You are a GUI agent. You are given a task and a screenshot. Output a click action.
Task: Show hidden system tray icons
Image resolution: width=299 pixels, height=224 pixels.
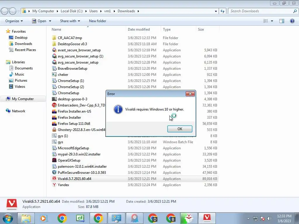[x=248, y=218]
